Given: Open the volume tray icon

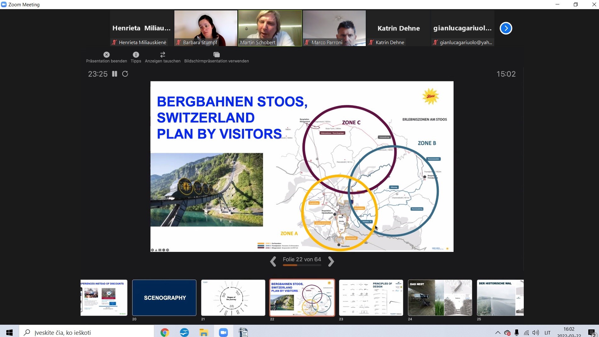Looking at the screenshot, I should [x=535, y=333].
